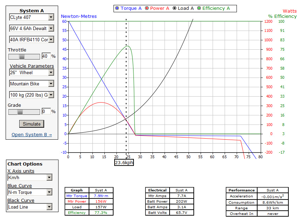The height and width of the screenshot is (224, 301).
Task: Toggle the Power A radio button
Action: click(146, 8)
